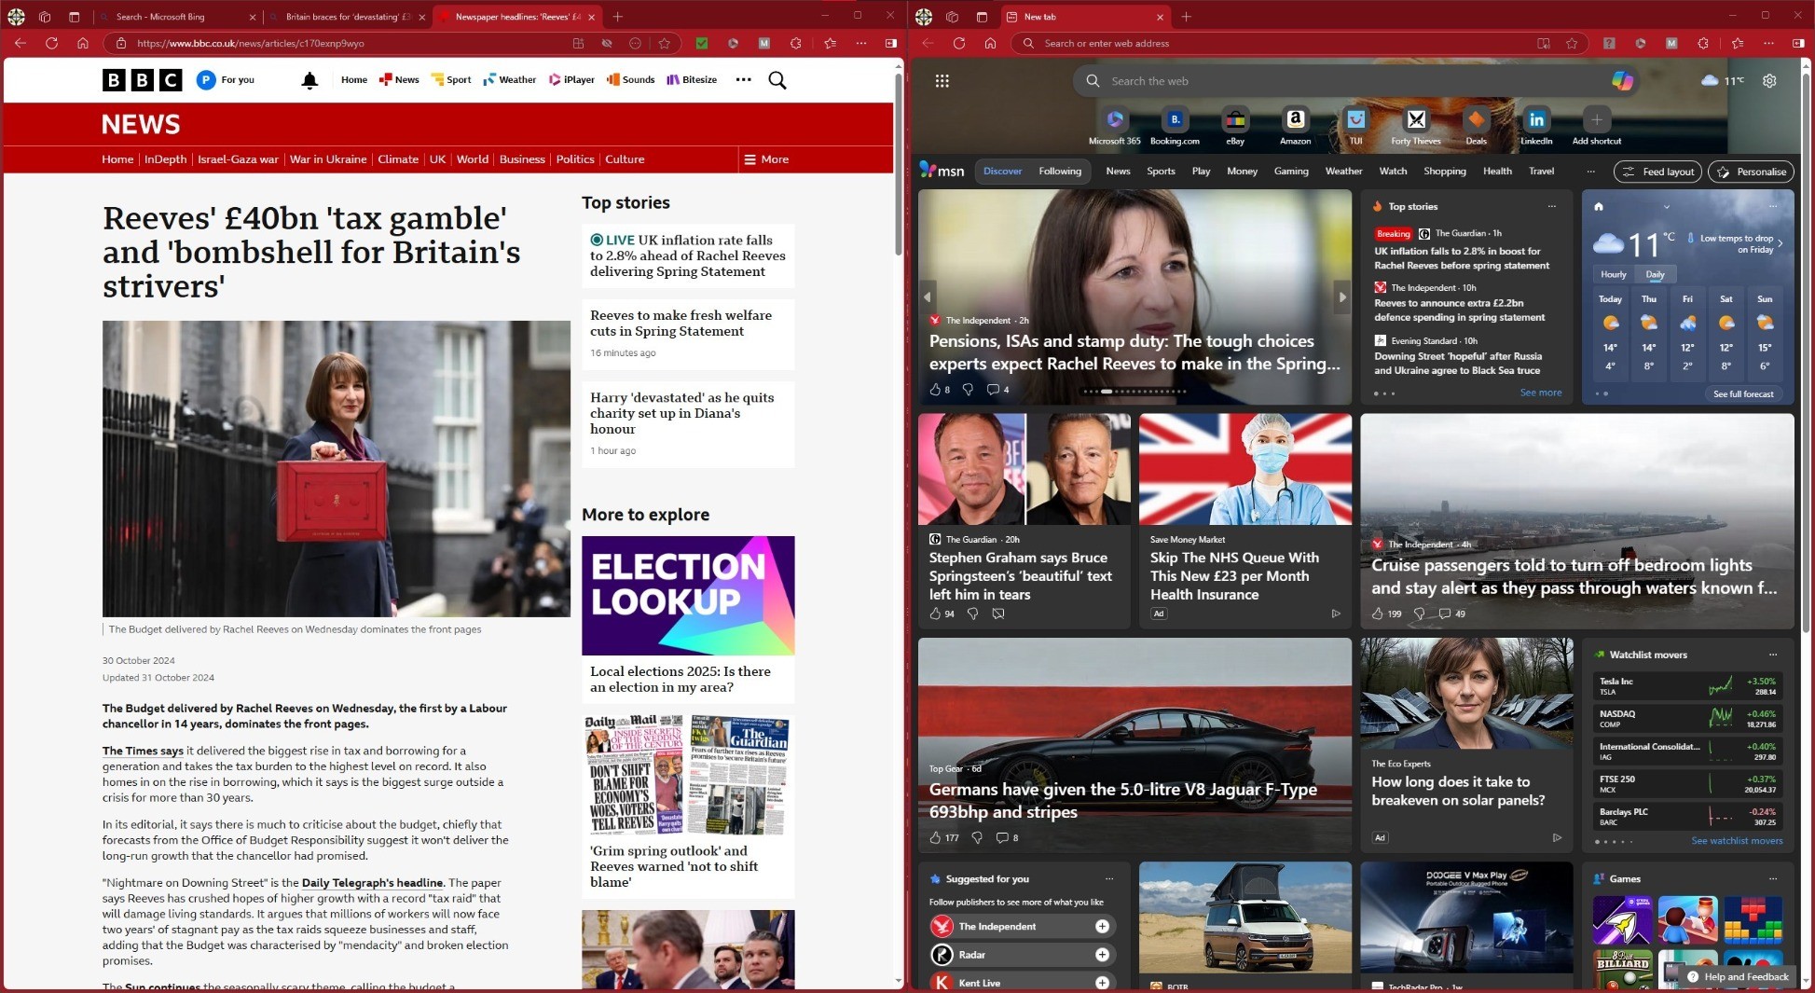
Task: Open Money tab in MSN nav
Action: [x=1242, y=171]
